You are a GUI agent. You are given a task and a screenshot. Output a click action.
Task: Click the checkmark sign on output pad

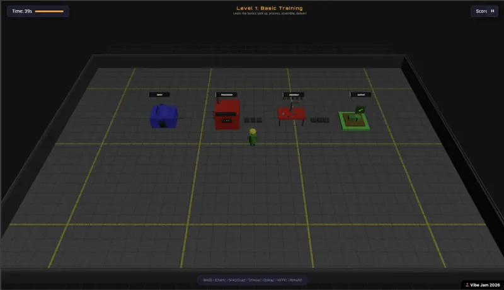point(360,110)
